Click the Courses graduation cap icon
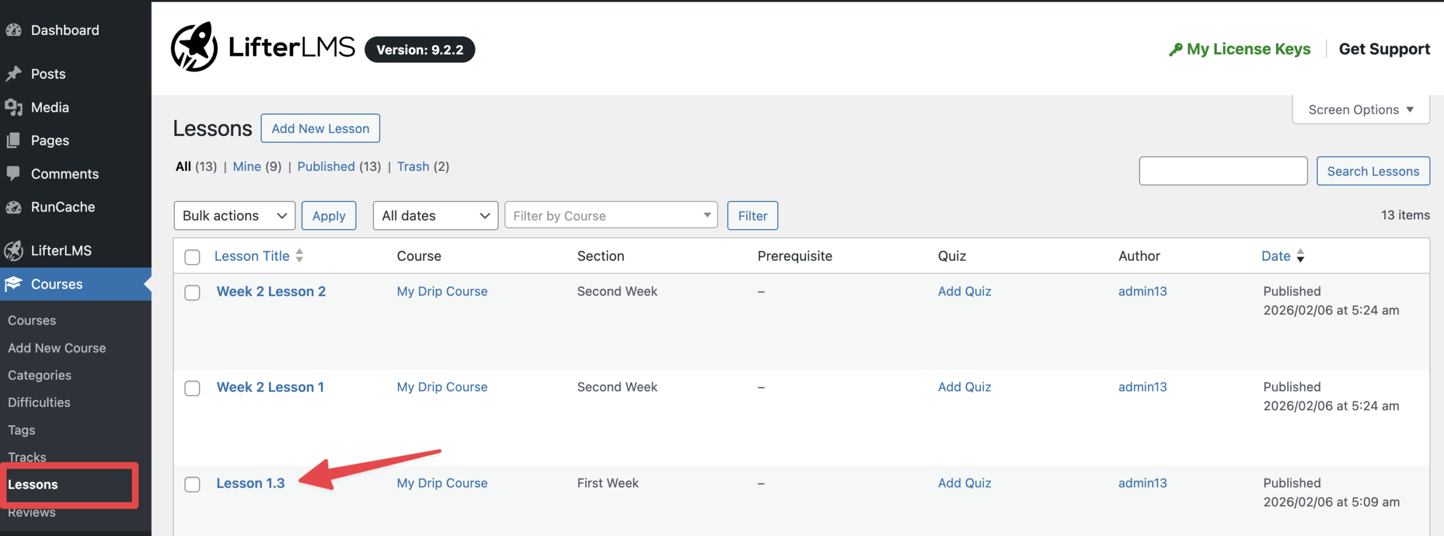1444x536 pixels. click(x=14, y=284)
